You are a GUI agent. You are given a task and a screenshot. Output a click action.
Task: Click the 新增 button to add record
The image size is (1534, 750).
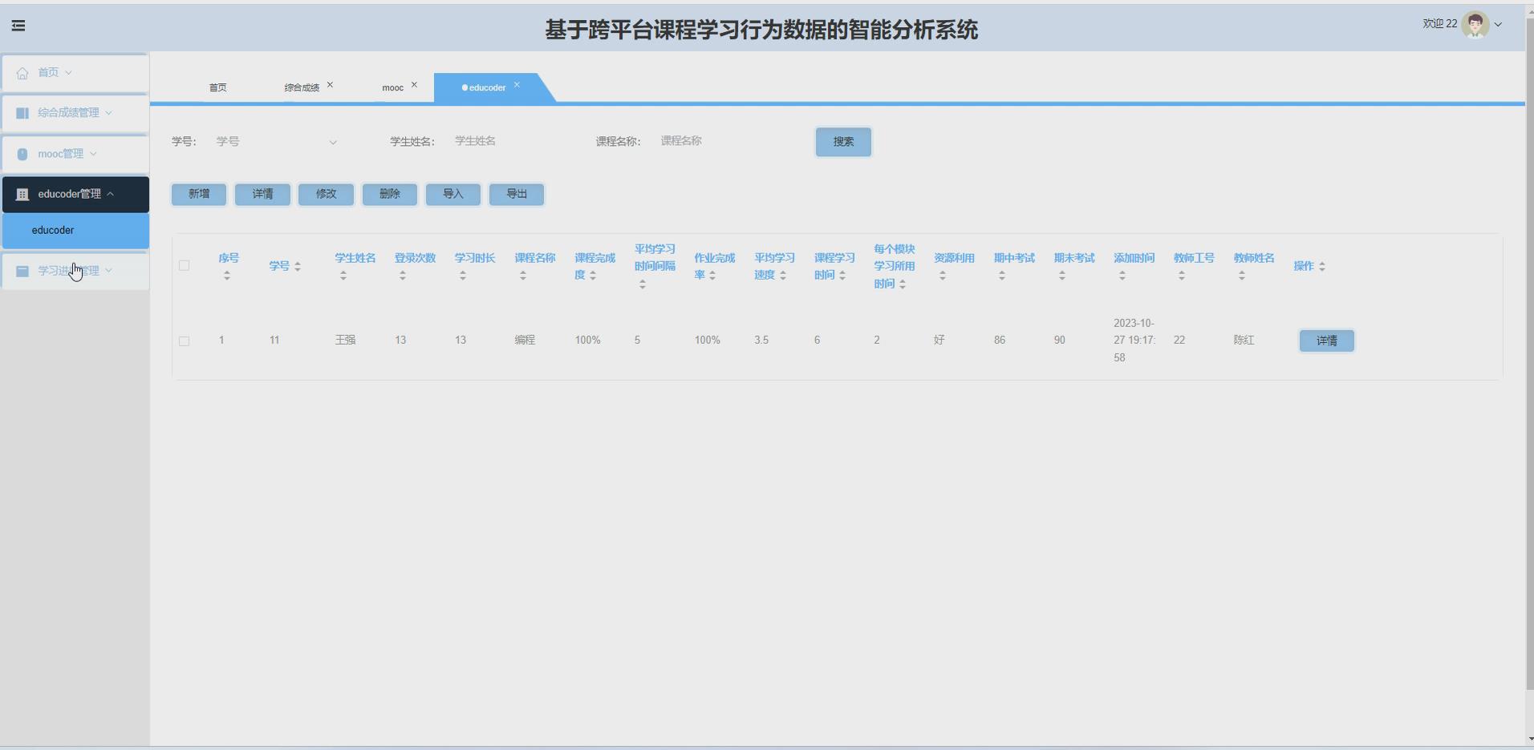197,194
